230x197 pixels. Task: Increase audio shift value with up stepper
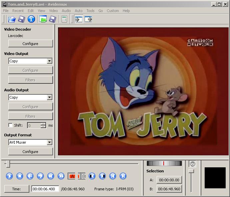(x=43, y=124)
